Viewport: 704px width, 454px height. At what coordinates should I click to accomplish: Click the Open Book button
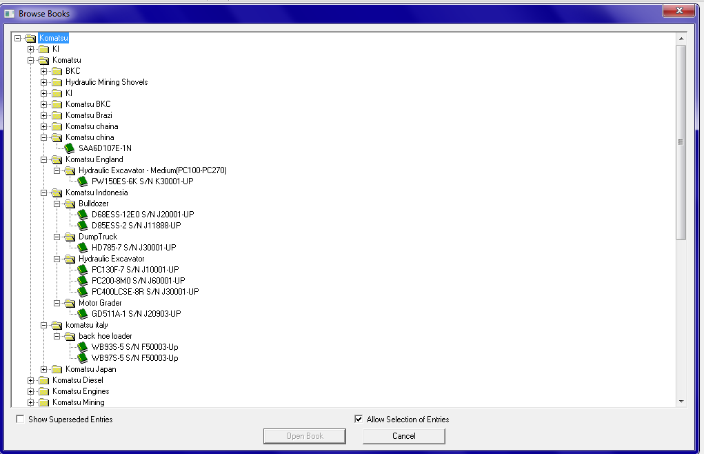pos(305,436)
